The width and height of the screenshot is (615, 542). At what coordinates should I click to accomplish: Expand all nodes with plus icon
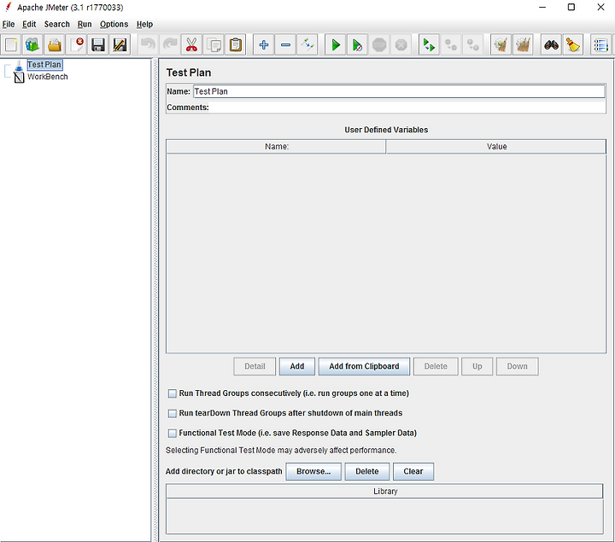pyautogui.click(x=264, y=44)
